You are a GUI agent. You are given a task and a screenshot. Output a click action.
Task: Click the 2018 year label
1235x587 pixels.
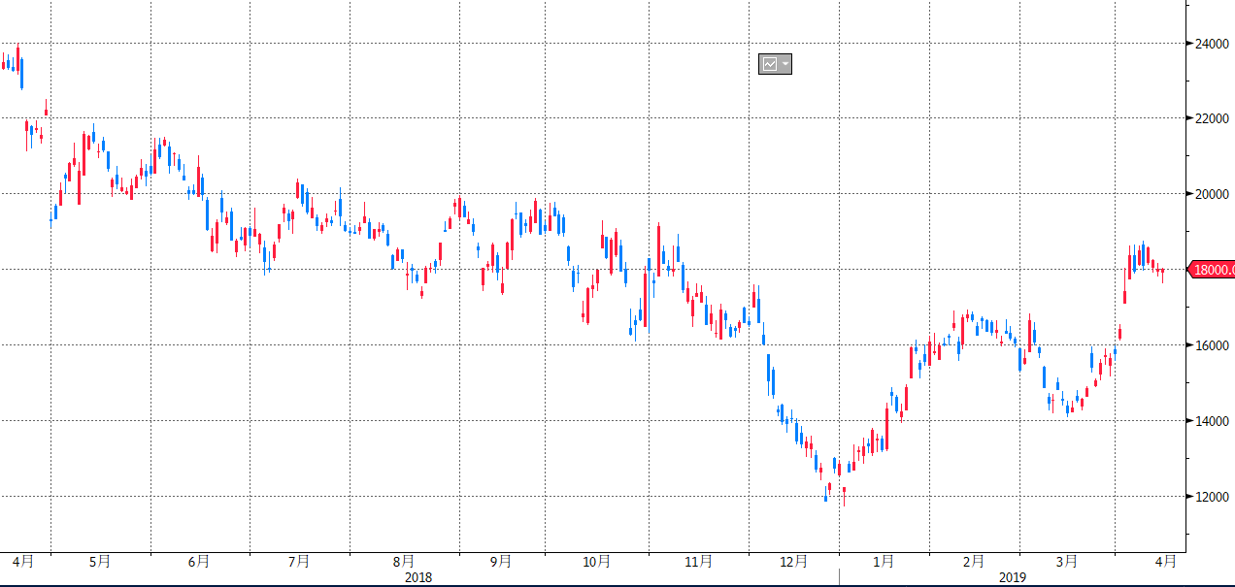pos(418,577)
